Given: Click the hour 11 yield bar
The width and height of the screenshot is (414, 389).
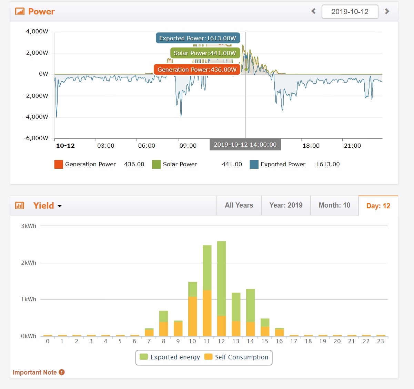Looking at the screenshot, I should [x=207, y=291].
